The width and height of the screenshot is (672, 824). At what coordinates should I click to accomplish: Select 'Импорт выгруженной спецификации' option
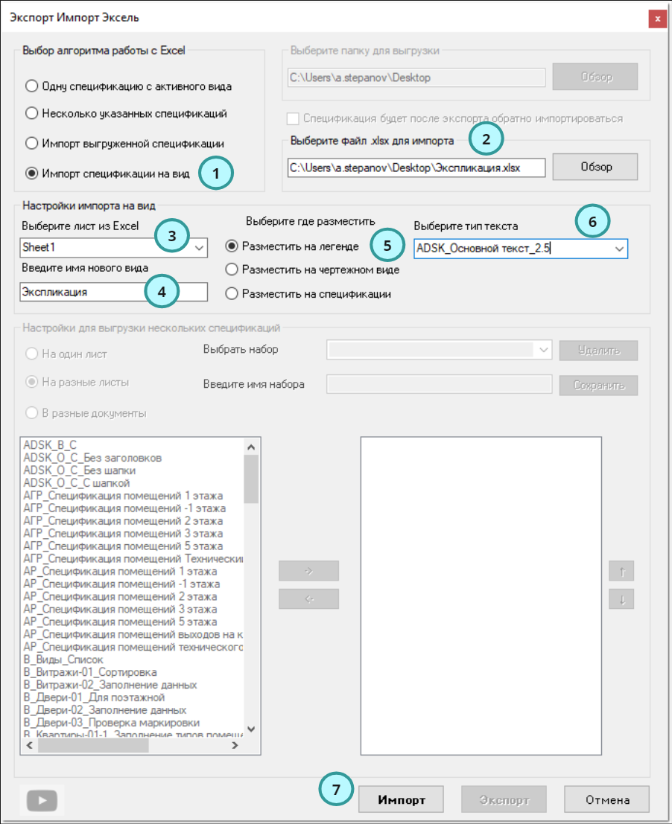(x=124, y=144)
